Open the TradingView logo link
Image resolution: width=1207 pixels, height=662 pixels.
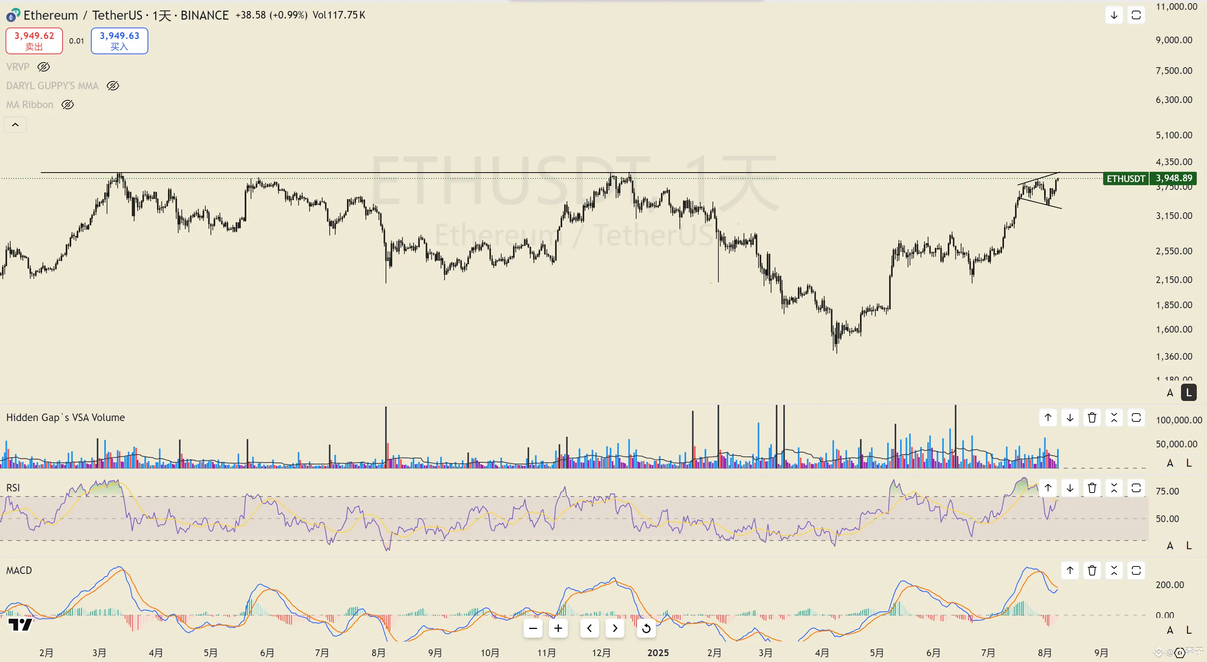20,624
